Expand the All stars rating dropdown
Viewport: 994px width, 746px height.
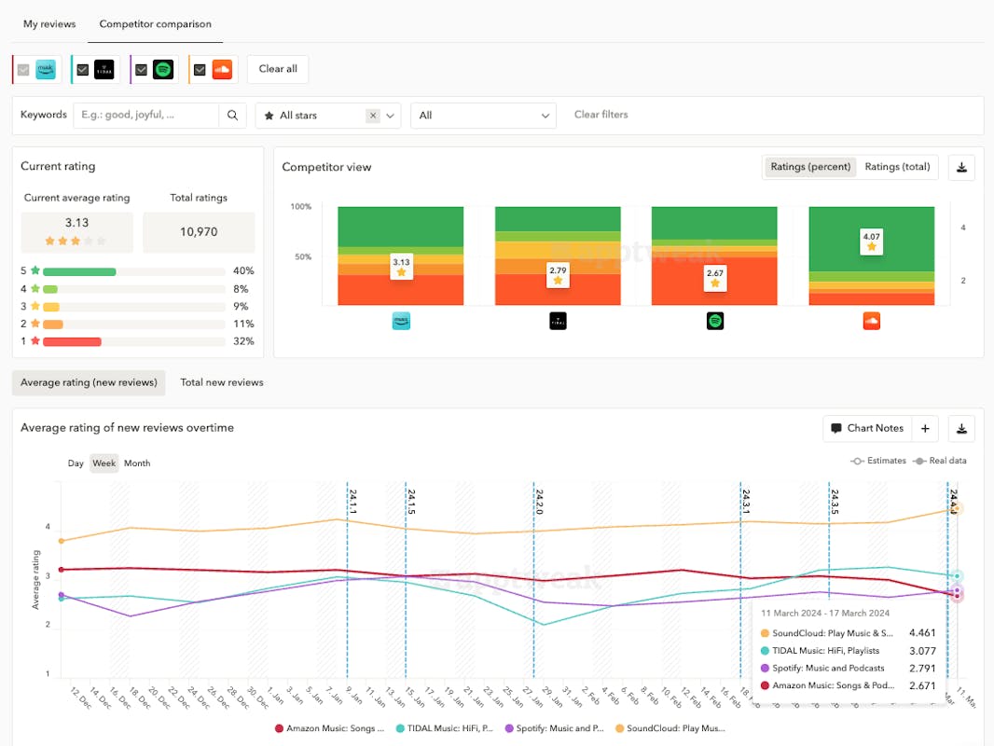click(392, 116)
